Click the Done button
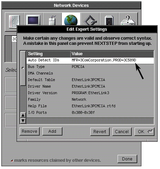 [x=127, y=159]
